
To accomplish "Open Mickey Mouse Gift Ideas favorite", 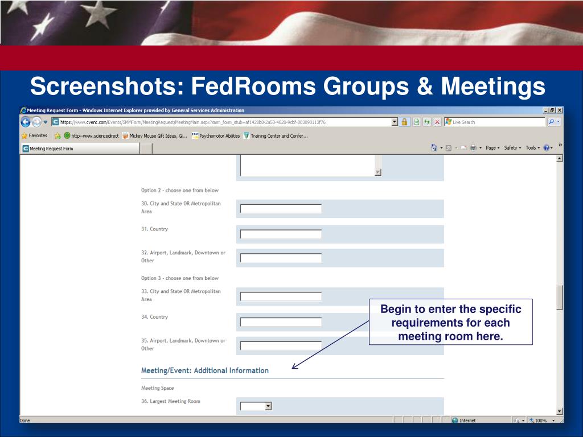I will (155, 135).
